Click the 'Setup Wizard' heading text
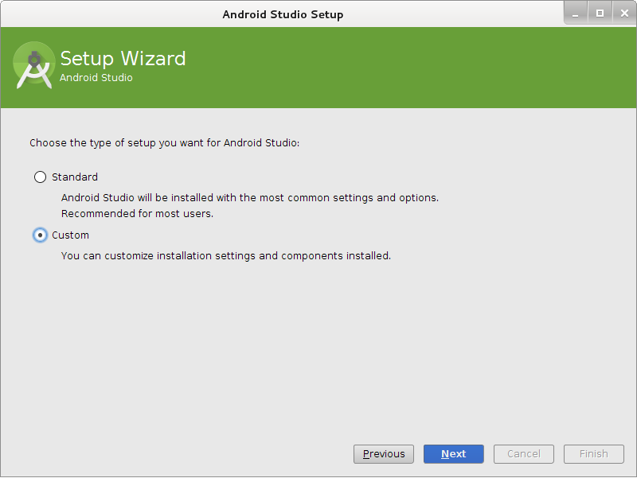637x478 pixels. pyautogui.click(x=123, y=59)
